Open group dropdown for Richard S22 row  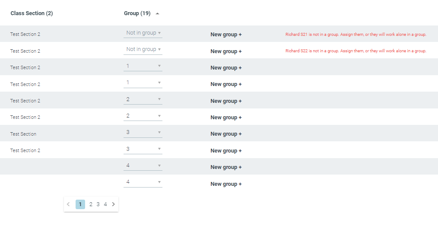coord(143,49)
